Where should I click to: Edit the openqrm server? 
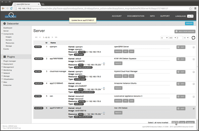[181, 47]
